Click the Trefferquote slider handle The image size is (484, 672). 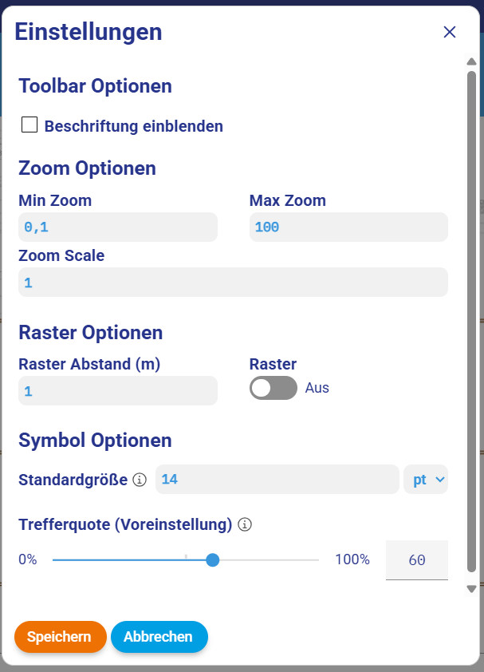(x=212, y=560)
